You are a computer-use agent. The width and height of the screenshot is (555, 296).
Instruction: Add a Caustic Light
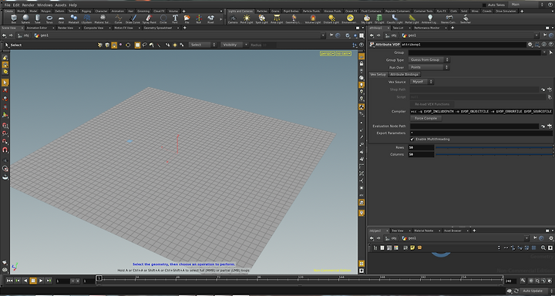(395, 18)
